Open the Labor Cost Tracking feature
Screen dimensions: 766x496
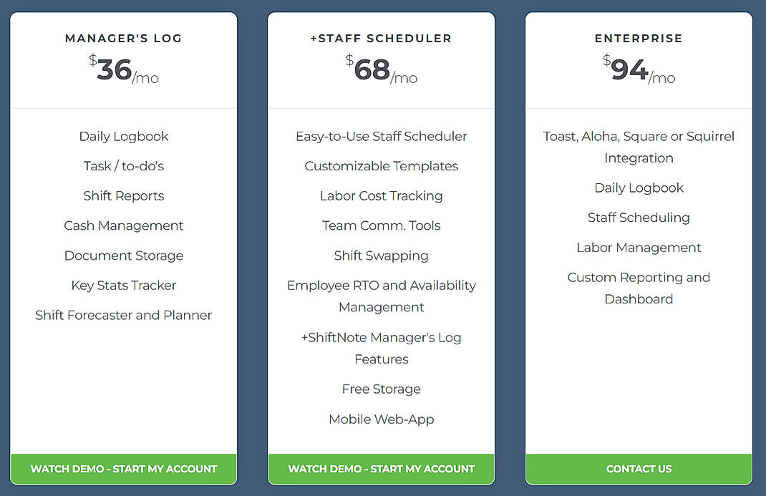(381, 195)
